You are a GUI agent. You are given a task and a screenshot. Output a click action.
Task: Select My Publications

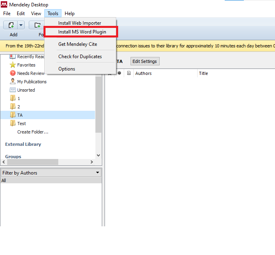tap(32, 82)
